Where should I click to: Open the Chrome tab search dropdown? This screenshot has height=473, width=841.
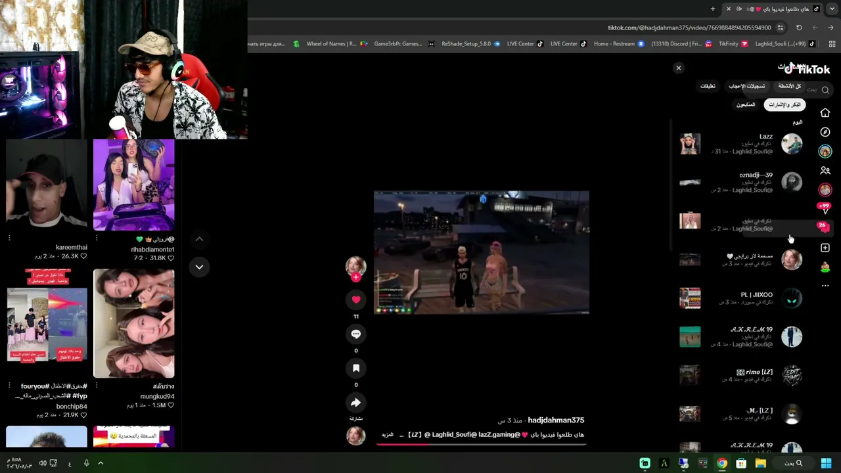pyautogui.click(x=832, y=9)
